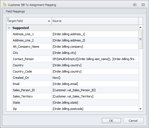Edit the [Customer.val_Sales_Territory] source cell
Image resolution: width=149 pixels, height=128 pixels.
(95, 96)
